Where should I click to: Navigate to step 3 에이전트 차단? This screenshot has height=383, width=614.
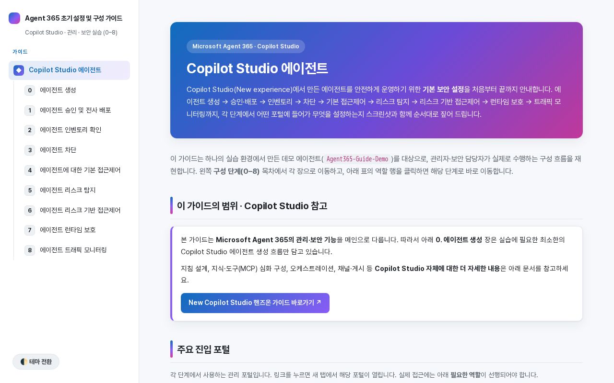[75, 150]
